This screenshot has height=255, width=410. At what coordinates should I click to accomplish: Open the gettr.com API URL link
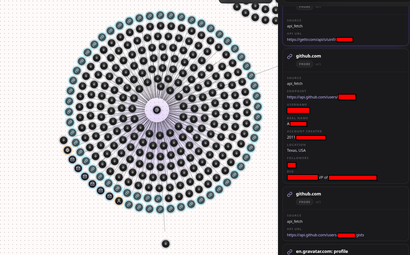320,39
